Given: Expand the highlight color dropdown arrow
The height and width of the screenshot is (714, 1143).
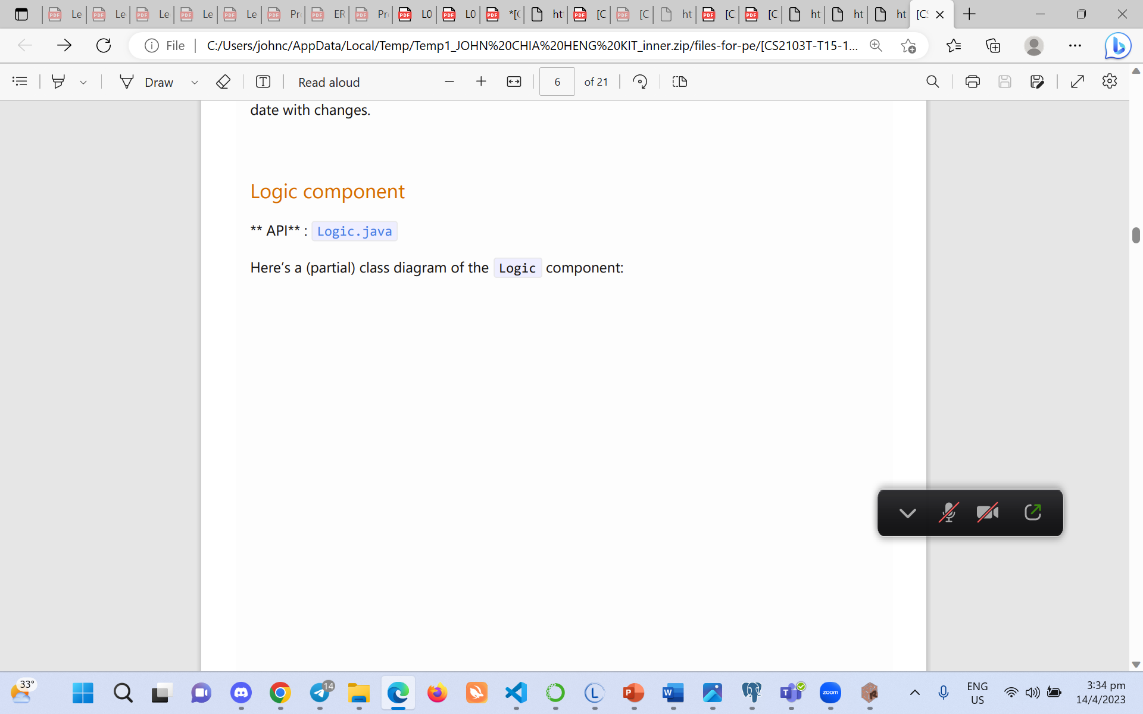Looking at the screenshot, I should (x=83, y=82).
